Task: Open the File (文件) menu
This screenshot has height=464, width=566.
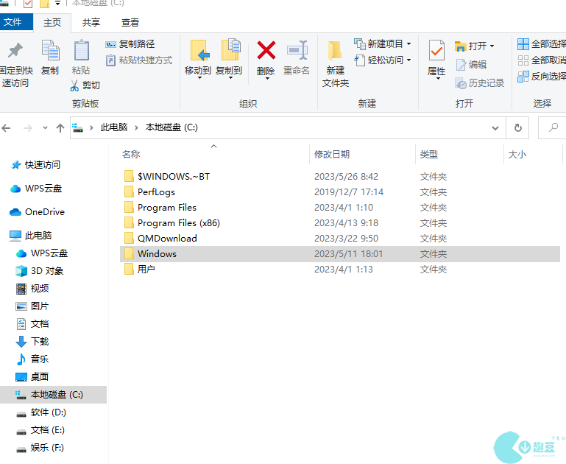Action: (x=13, y=23)
